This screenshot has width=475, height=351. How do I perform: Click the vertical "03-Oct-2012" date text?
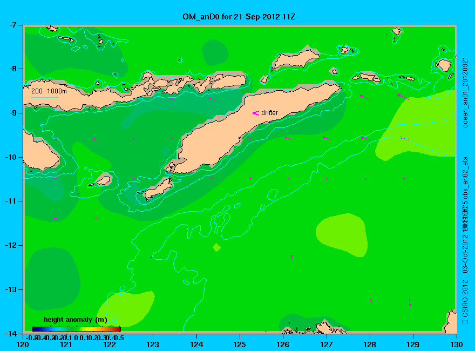465,253
